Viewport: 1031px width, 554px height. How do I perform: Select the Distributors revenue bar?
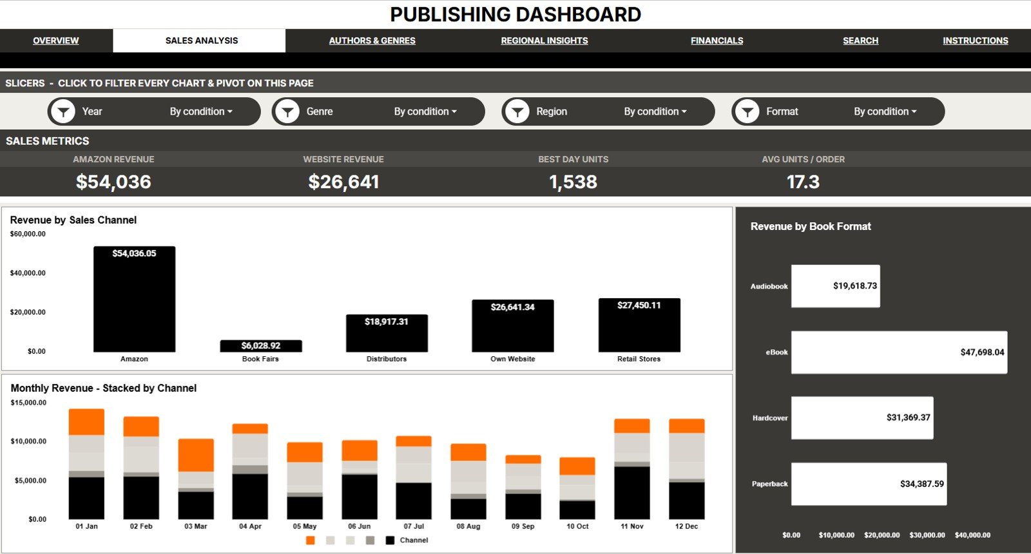pos(387,333)
